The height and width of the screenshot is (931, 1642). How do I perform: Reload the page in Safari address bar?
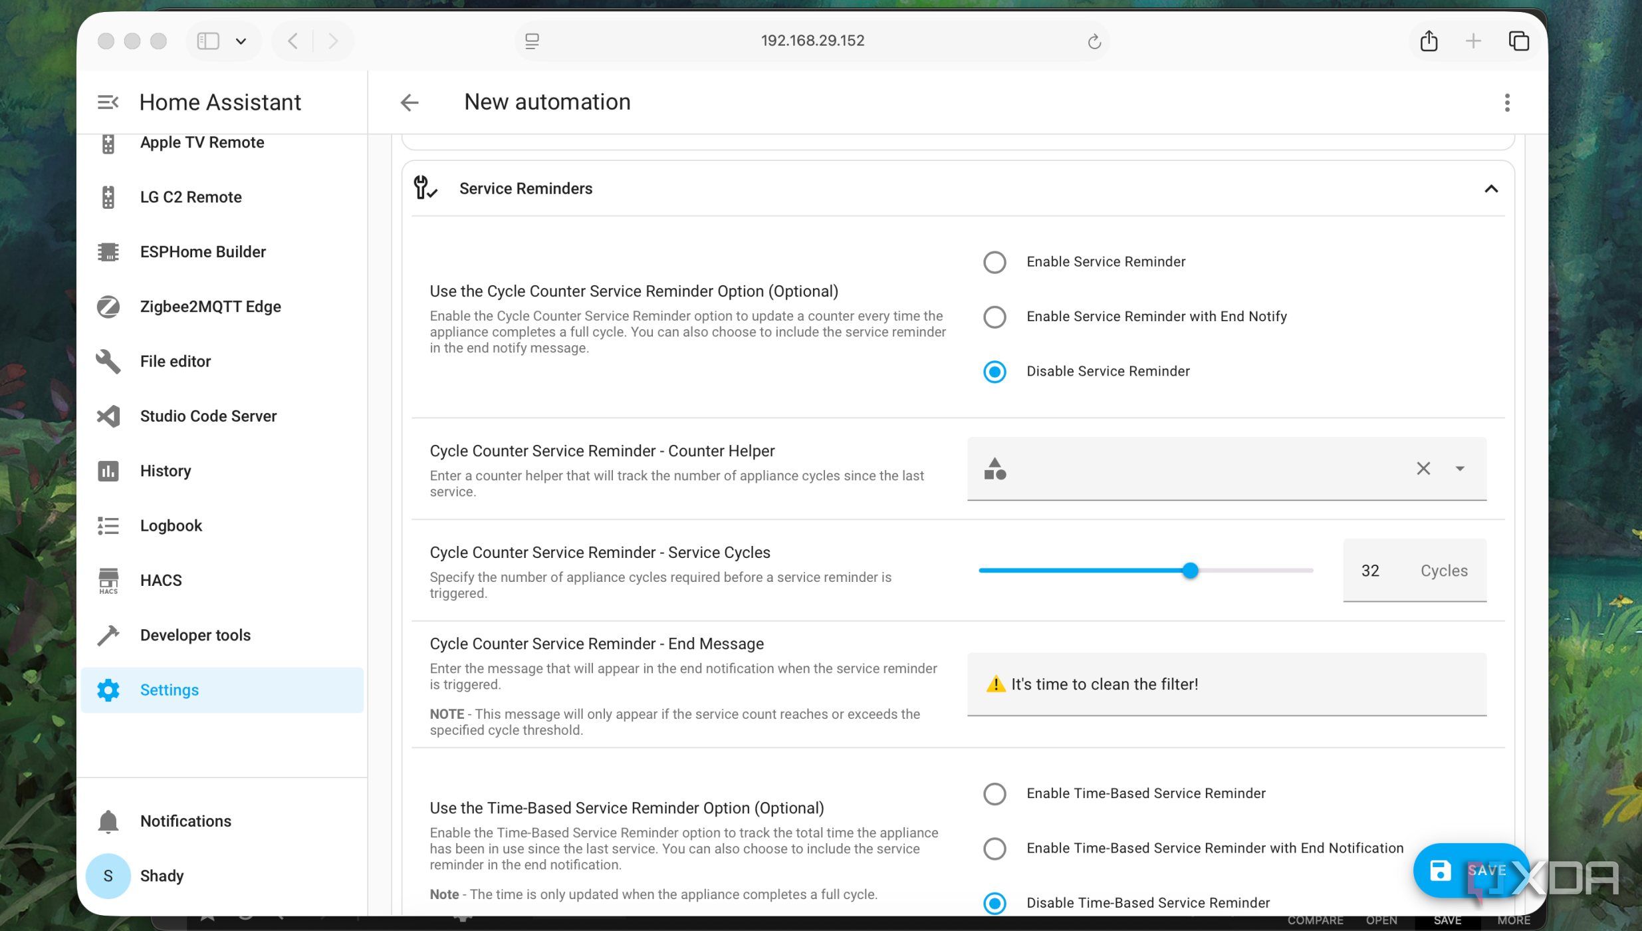(1094, 42)
